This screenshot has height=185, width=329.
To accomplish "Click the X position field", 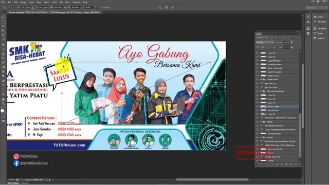I will [25, 8].
